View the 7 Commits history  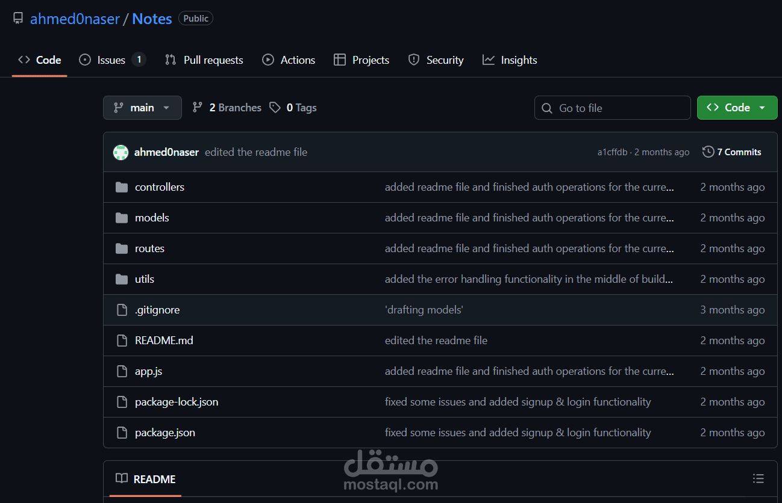pos(732,152)
